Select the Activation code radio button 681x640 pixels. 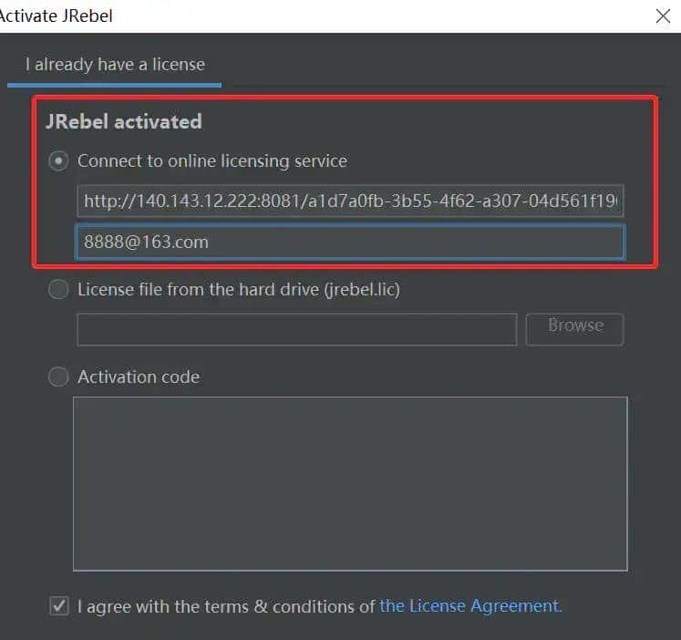(x=58, y=377)
